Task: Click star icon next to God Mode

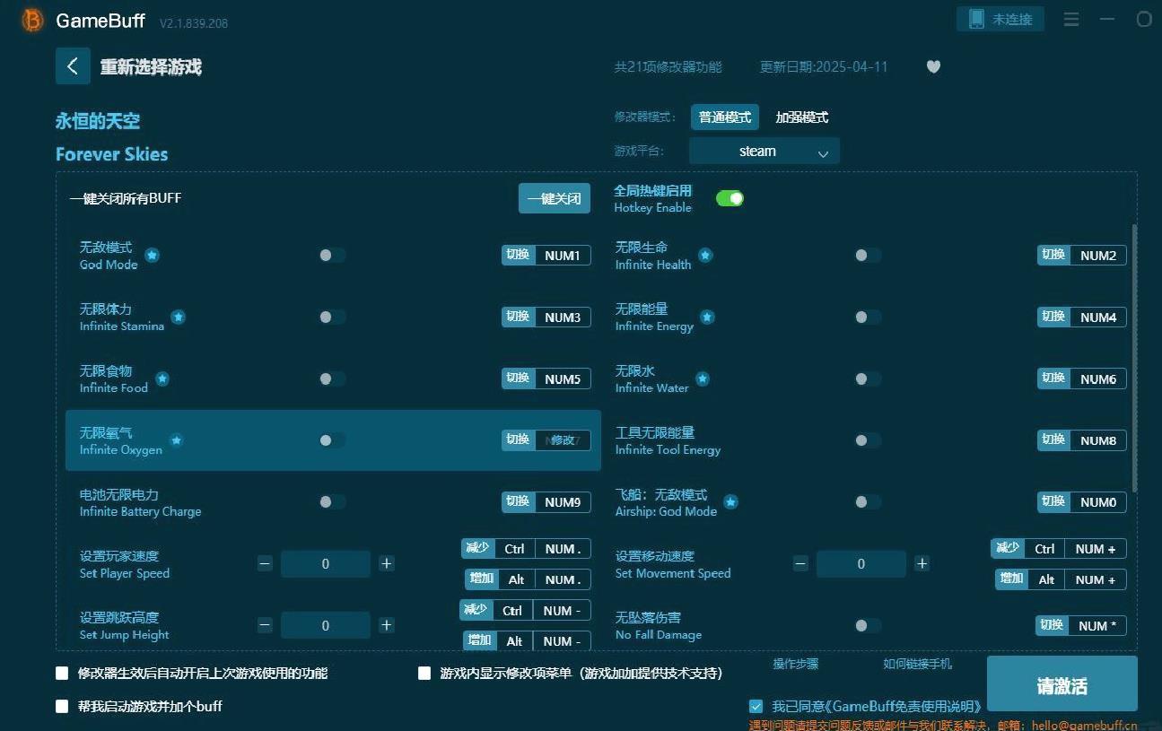Action: click(x=153, y=256)
